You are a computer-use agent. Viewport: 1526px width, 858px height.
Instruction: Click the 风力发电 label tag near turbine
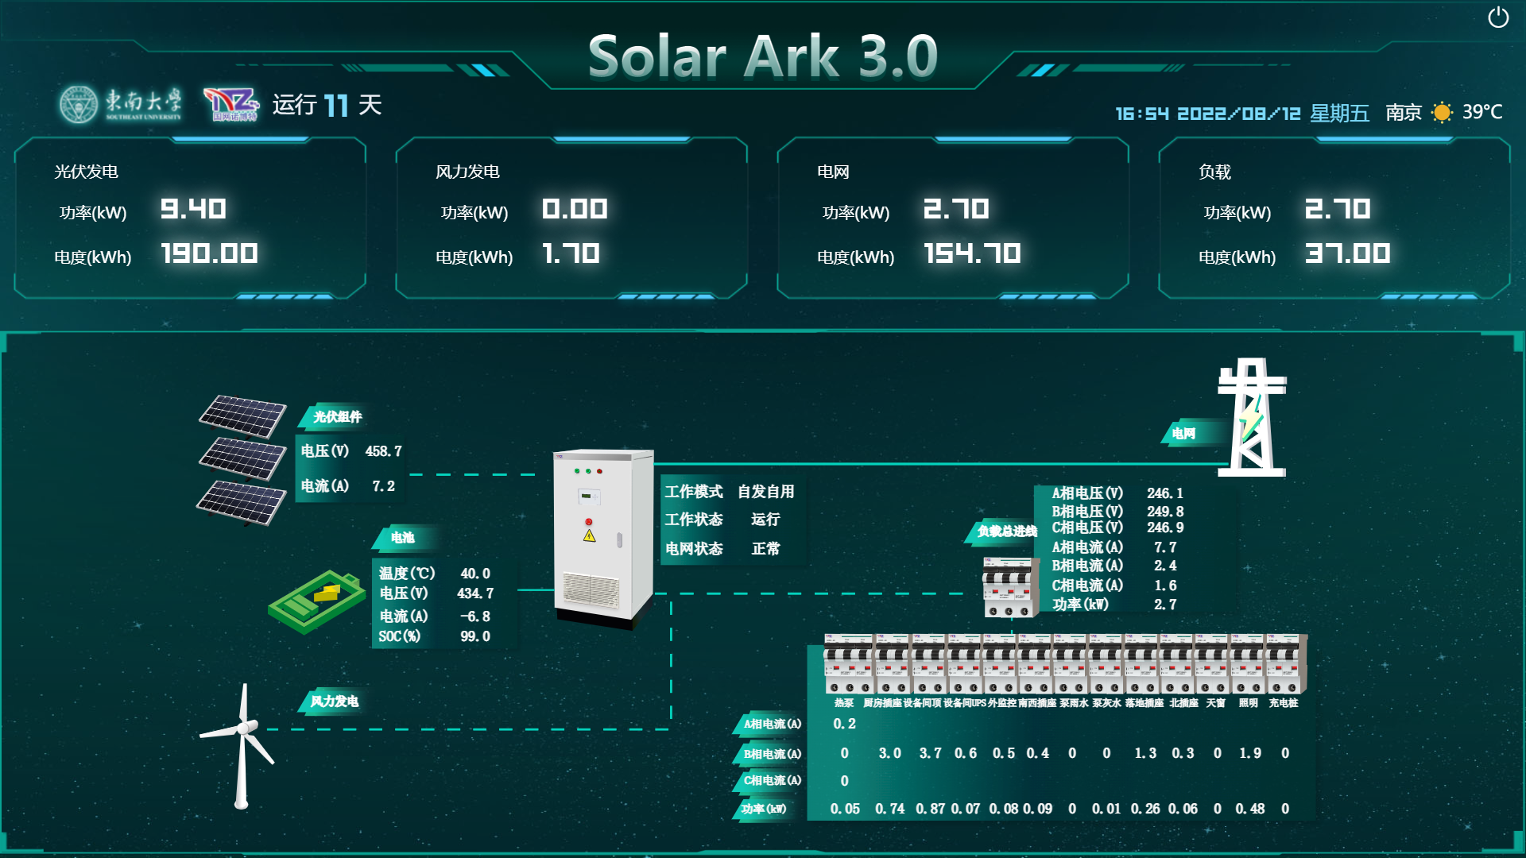coord(334,701)
